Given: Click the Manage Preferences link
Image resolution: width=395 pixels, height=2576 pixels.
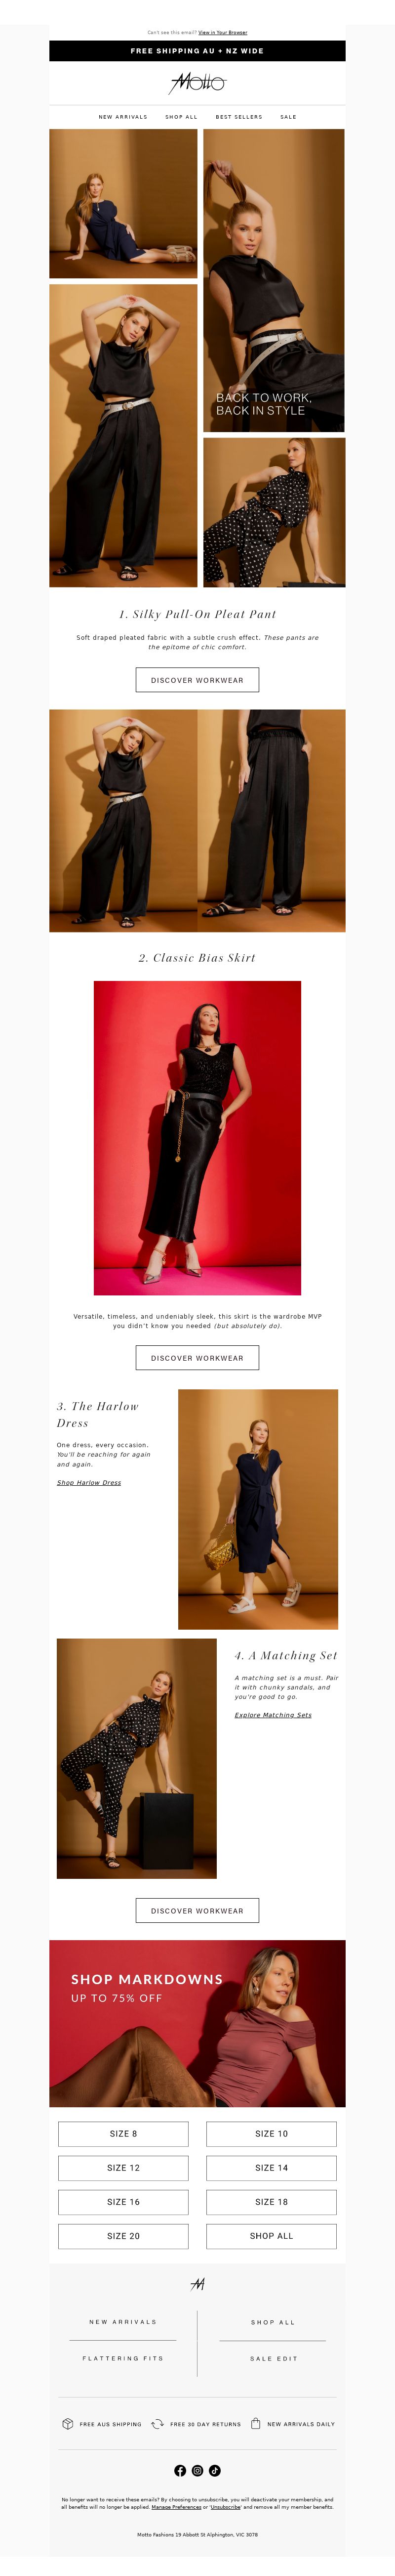Looking at the screenshot, I should pos(177,2506).
